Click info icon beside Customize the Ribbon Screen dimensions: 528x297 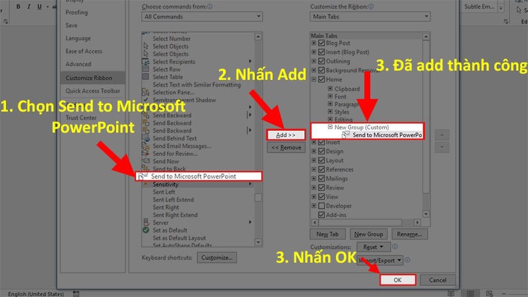pos(371,7)
